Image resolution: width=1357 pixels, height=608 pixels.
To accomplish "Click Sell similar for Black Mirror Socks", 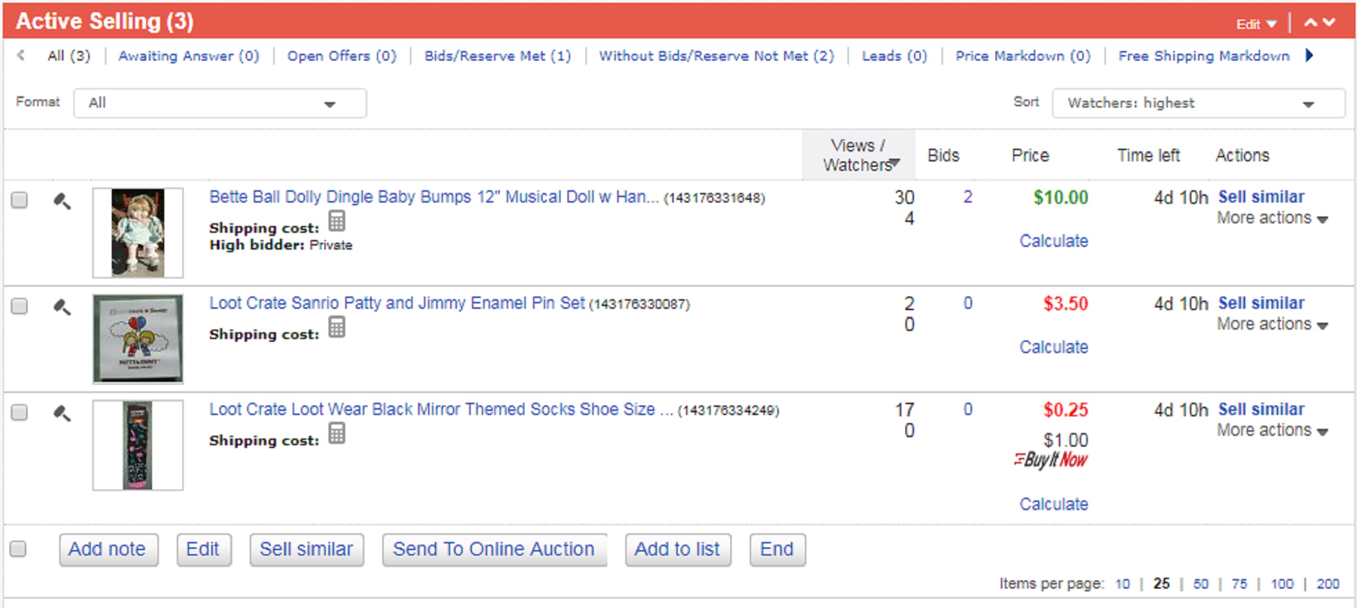I will pyautogui.click(x=1261, y=409).
